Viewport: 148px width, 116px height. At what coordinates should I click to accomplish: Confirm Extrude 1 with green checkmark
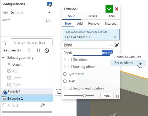coord(109,9)
